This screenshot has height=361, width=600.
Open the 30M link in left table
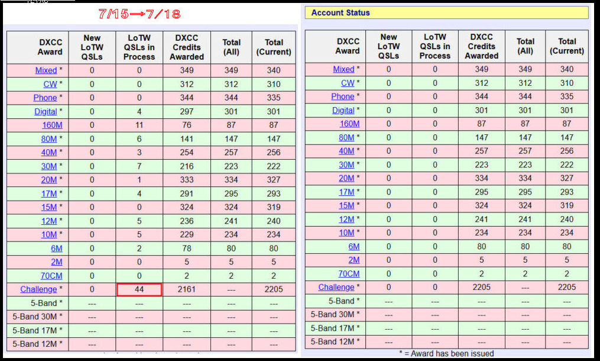[49, 166]
